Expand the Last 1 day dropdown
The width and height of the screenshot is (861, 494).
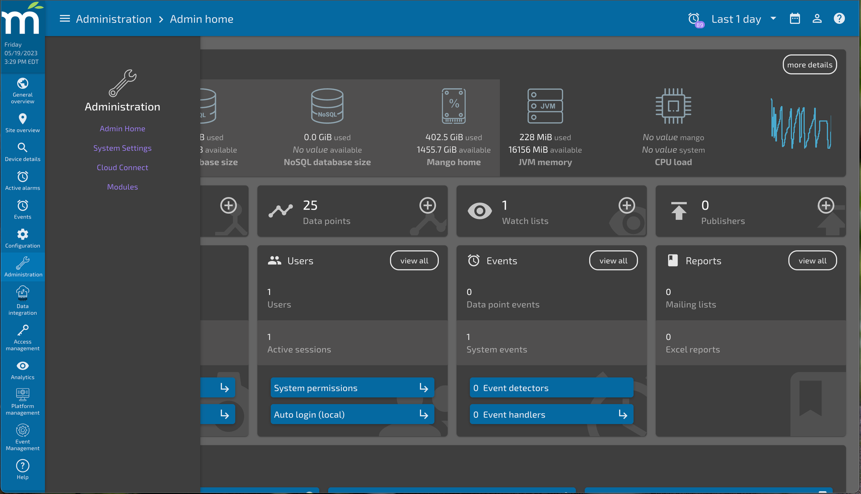coord(744,19)
